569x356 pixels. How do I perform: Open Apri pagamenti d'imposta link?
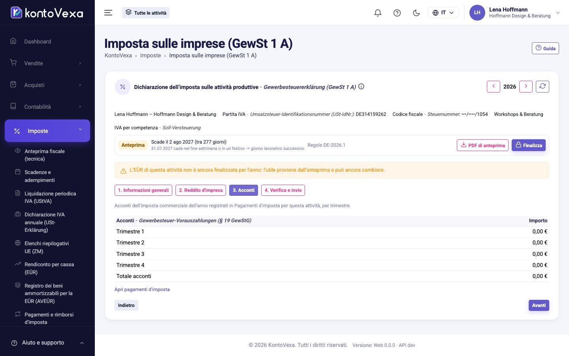click(x=142, y=290)
